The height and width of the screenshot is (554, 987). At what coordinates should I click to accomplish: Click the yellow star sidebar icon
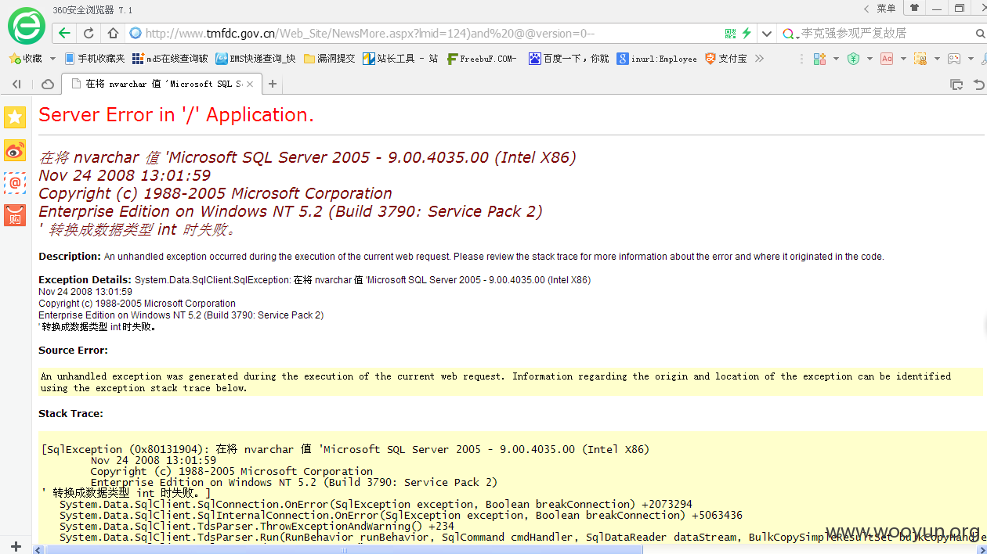coord(15,117)
